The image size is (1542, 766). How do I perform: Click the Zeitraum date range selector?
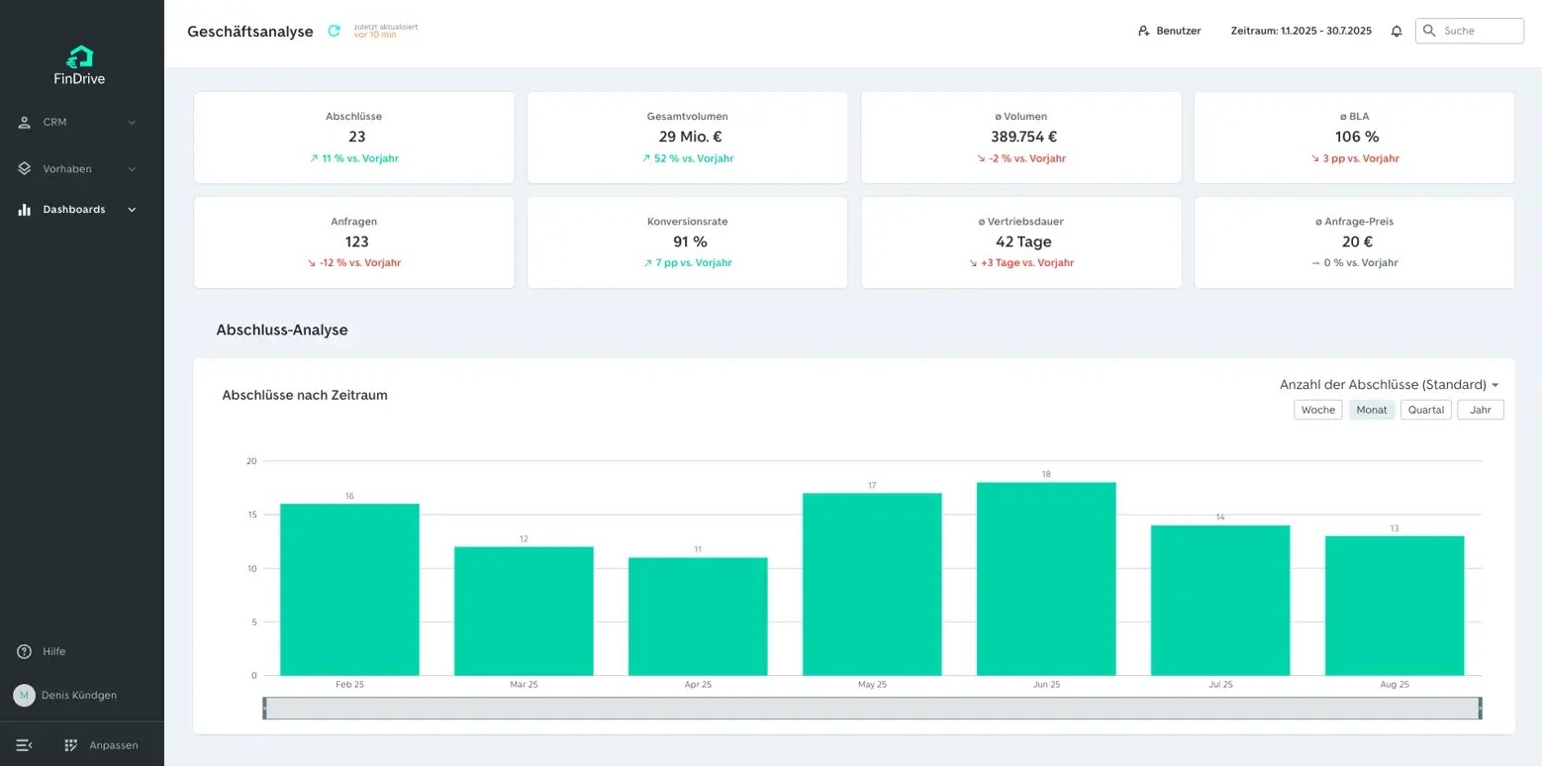click(x=1301, y=31)
